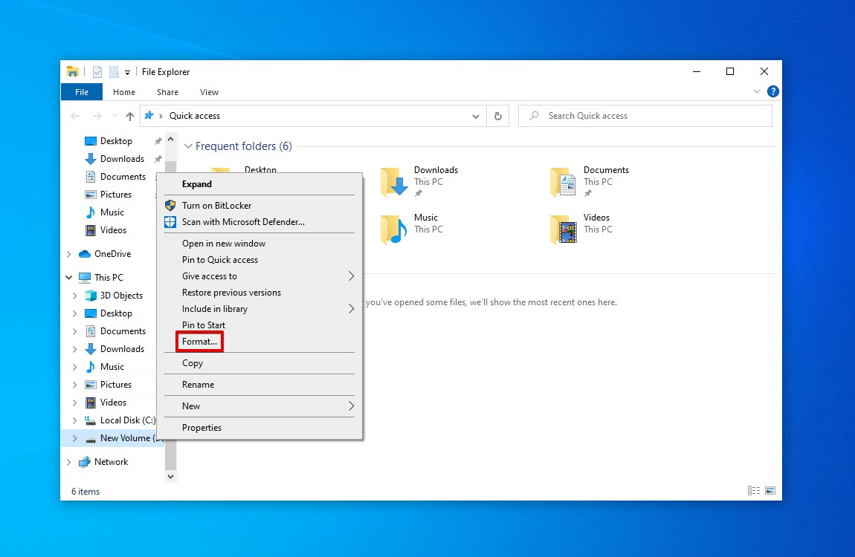The height and width of the screenshot is (557, 855).
Task: Open the New submenu
Action: (x=259, y=406)
